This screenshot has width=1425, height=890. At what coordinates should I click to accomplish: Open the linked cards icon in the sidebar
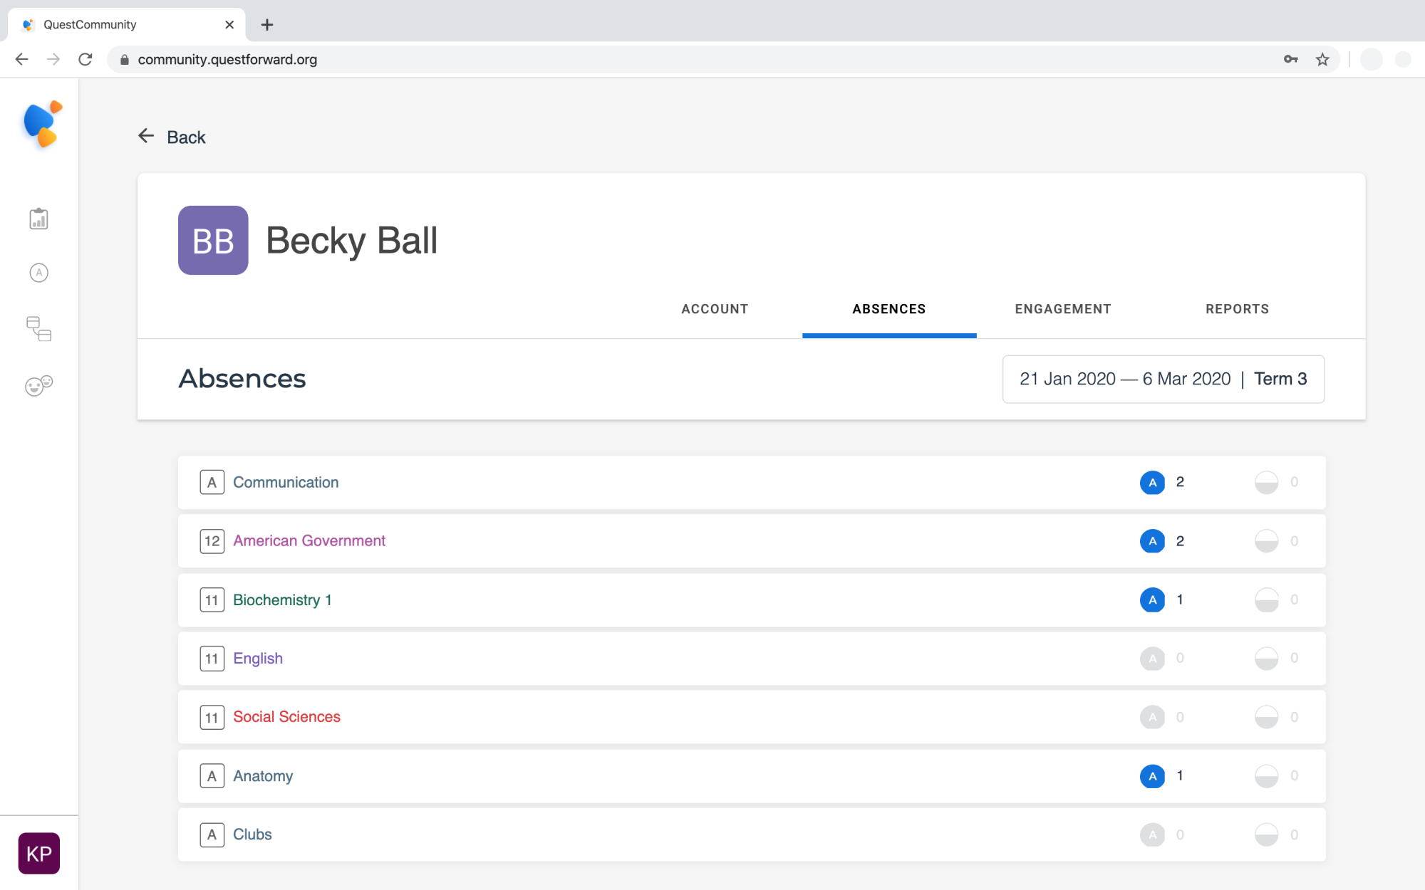(38, 329)
